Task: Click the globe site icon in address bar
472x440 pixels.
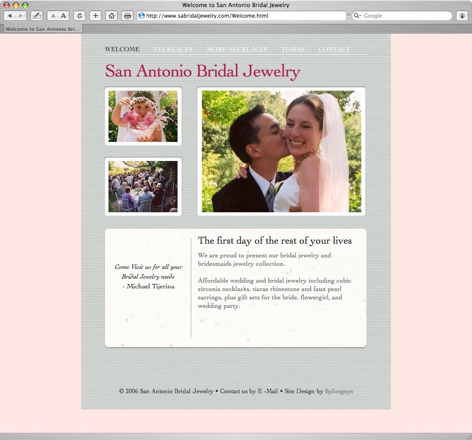Action: point(142,15)
